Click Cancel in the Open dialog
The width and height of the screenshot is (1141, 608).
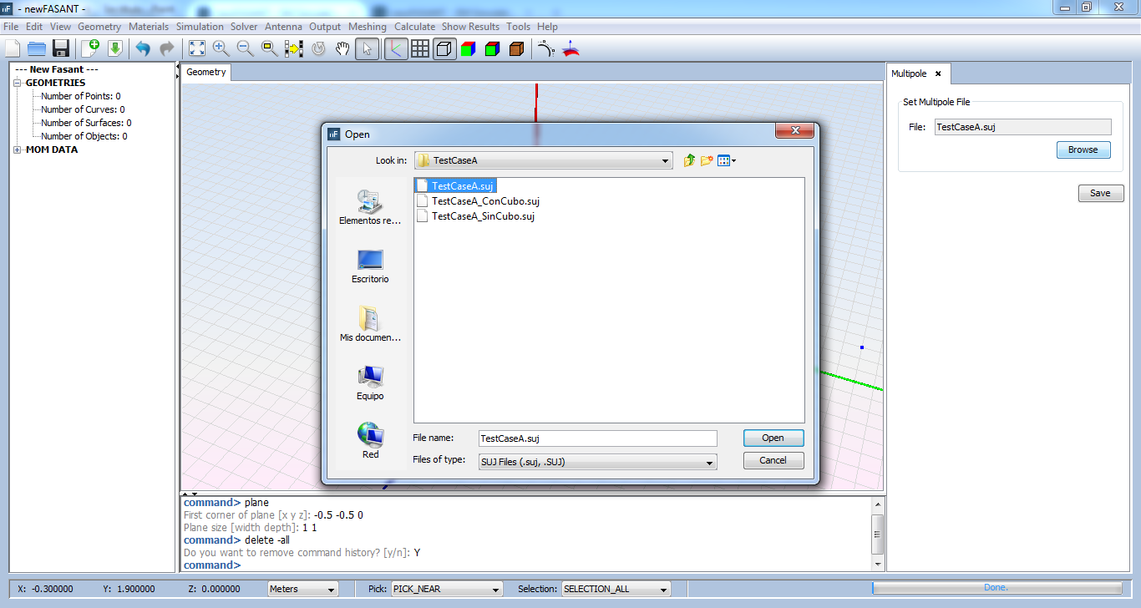coord(773,460)
